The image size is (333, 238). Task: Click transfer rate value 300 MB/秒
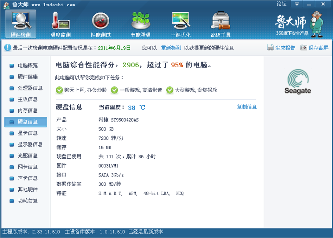click(x=110, y=184)
